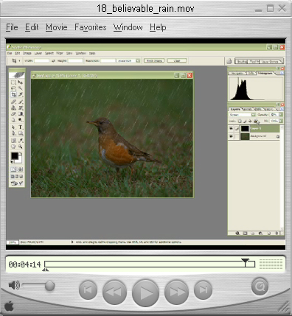Select the Dodge tool

[21, 120]
